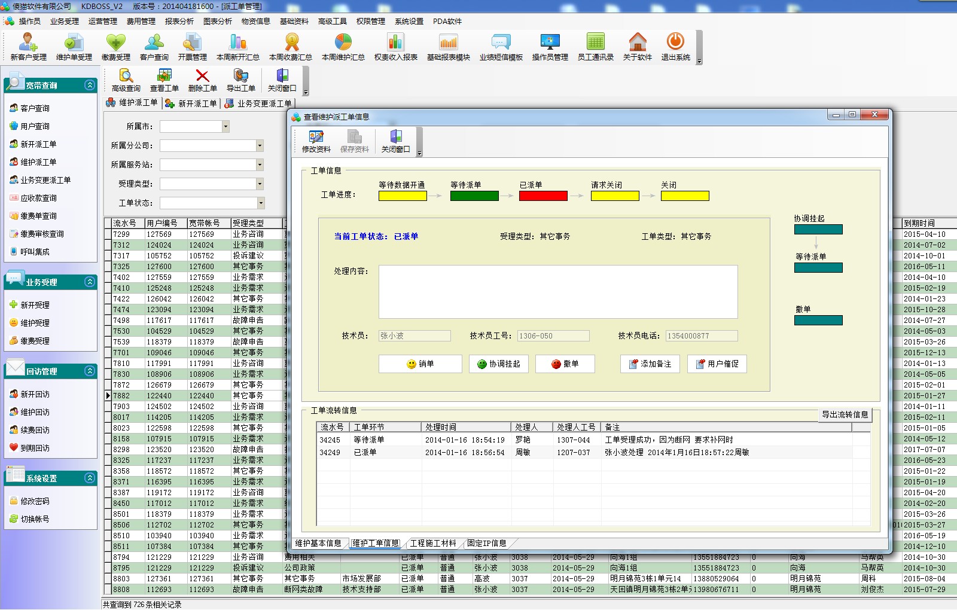Click into 处理内容 text area
This screenshot has width=957, height=610.
[558, 292]
